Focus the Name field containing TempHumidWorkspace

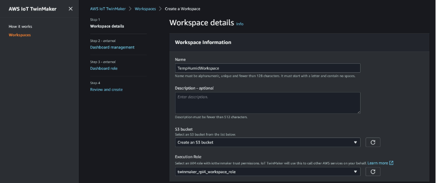pos(267,68)
